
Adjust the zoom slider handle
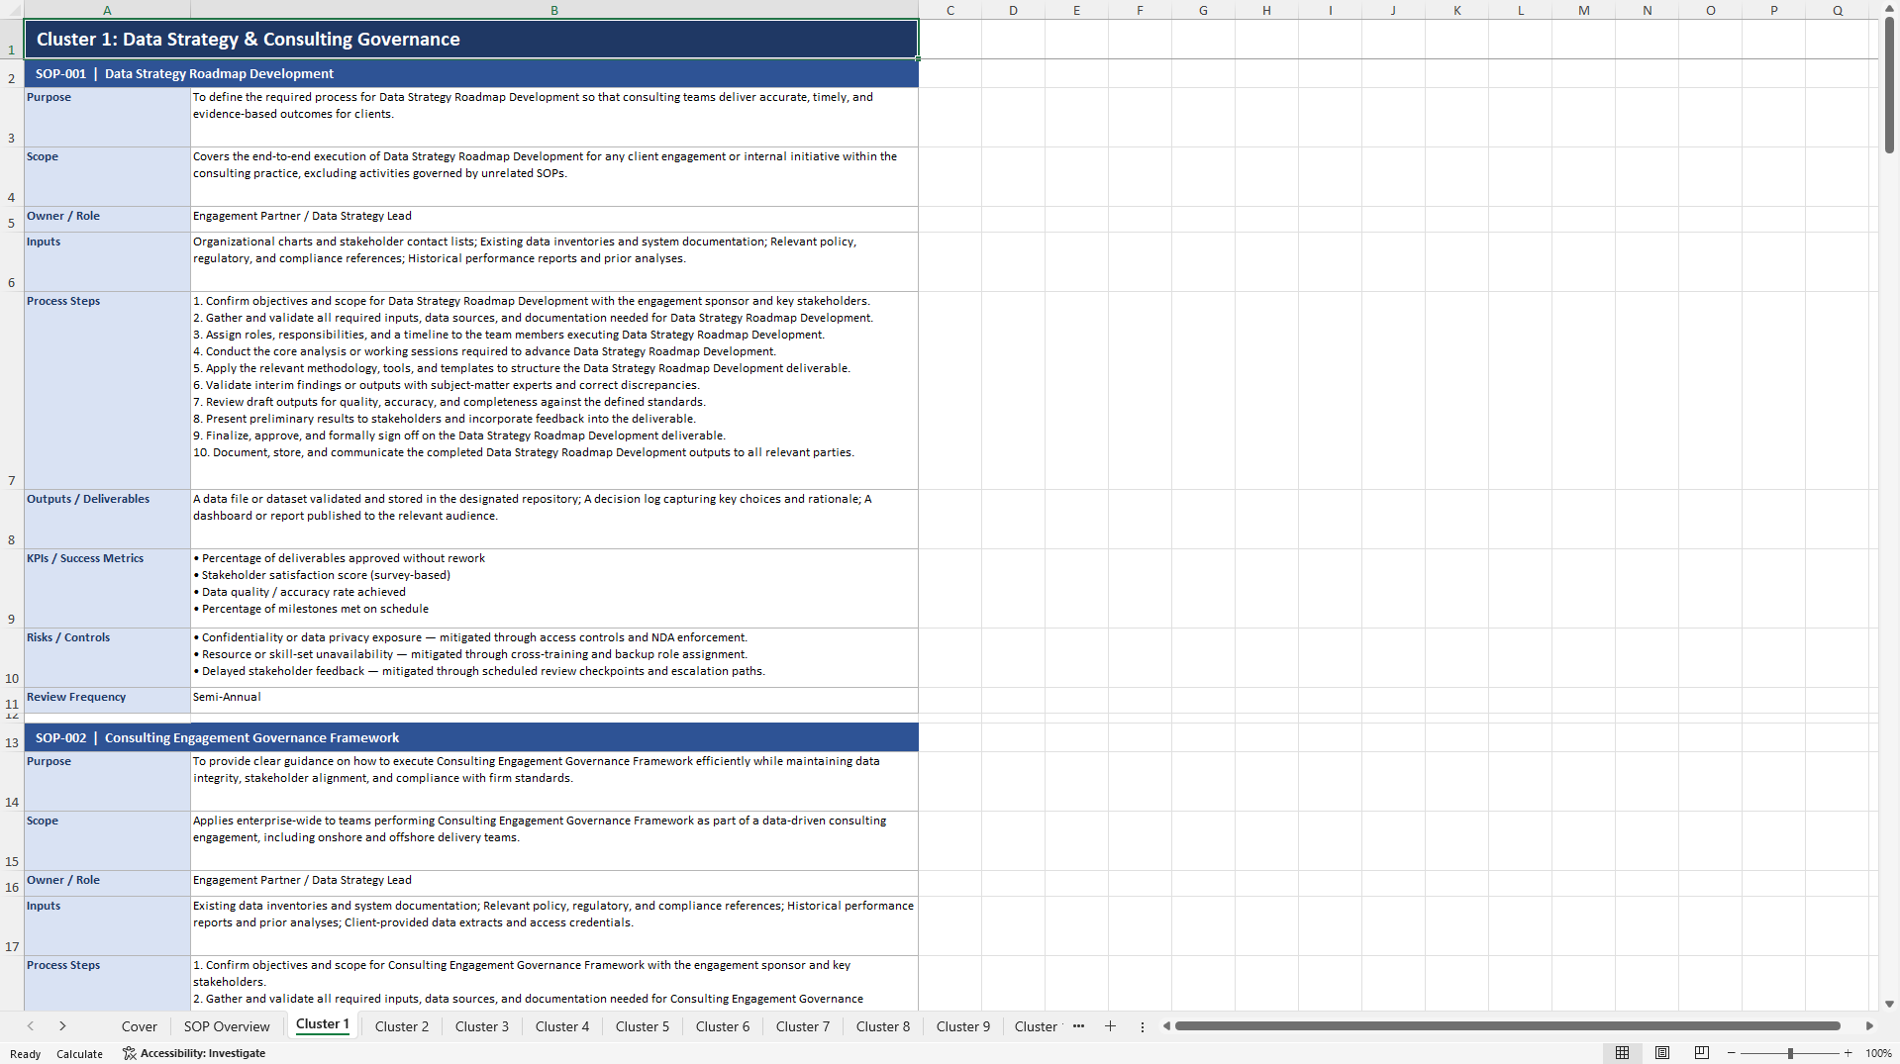pyautogui.click(x=1790, y=1053)
